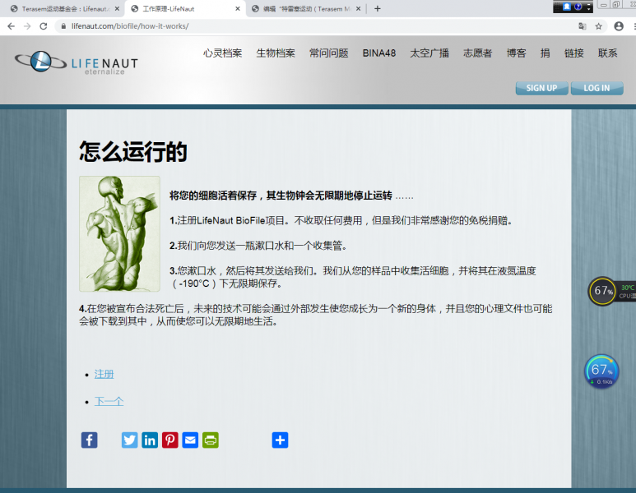The image size is (636, 493).
Task: Open a new tab with plus button
Action: 377,8
